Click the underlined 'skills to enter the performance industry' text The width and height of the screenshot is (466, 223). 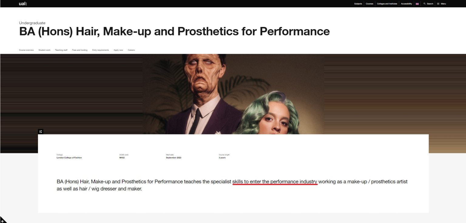[x=275, y=182]
